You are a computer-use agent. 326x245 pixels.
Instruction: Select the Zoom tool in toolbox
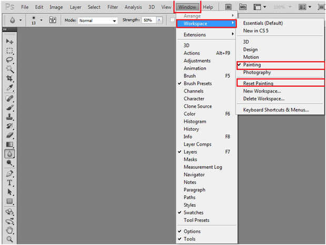click(x=9, y=239)
